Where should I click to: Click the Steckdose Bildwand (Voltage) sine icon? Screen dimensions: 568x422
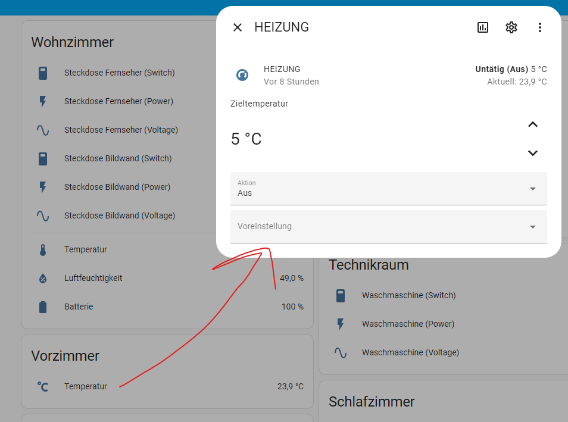43,216
